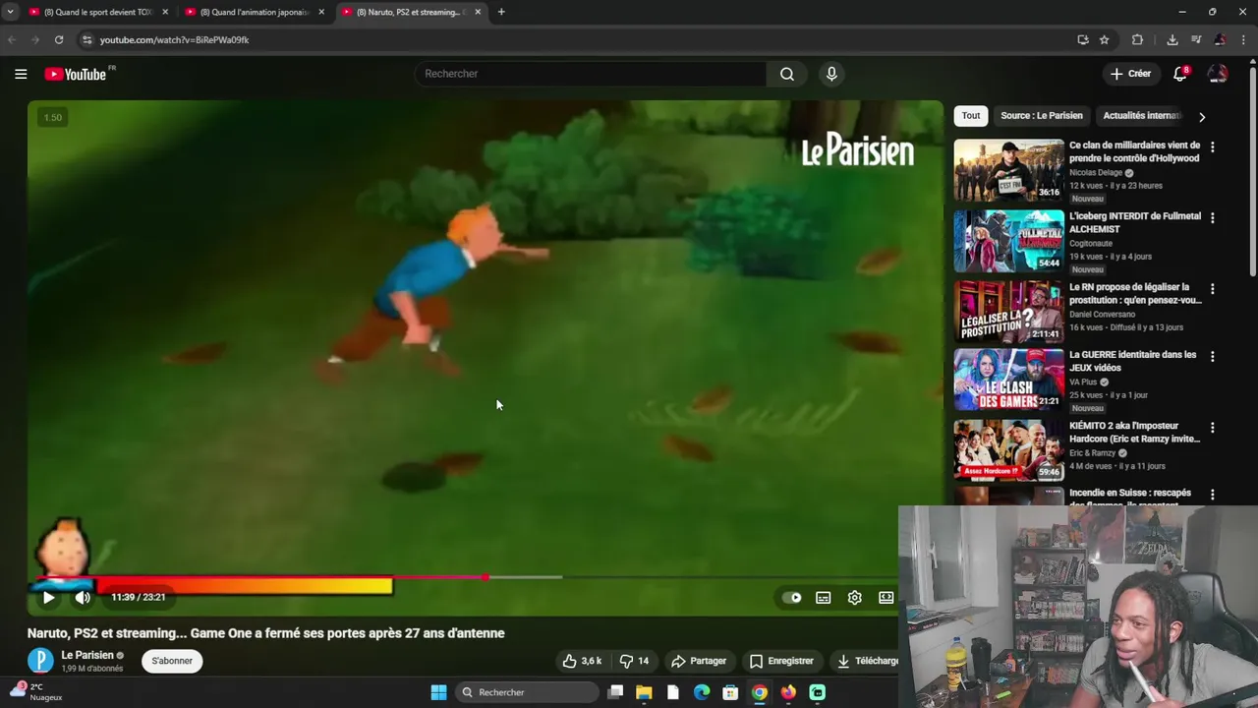The height and width of the screenshot is (708, 1258).
Task: Open options for Hollywood milliardaires video
Action: [1212, 147]
